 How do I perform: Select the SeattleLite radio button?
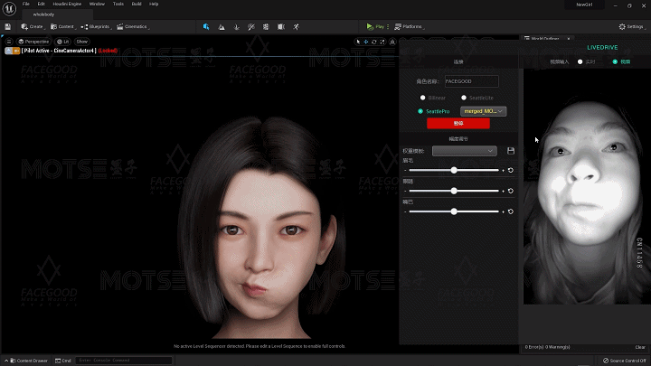point(463,98)
